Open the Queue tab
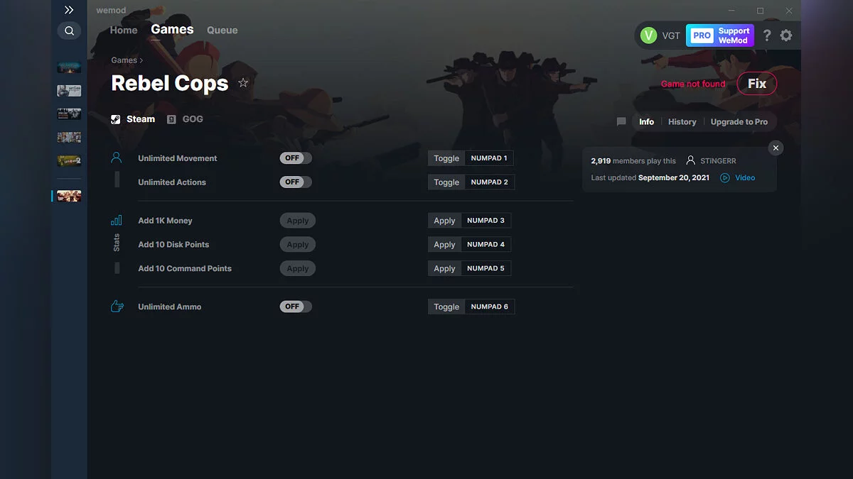853x479 pixels. (222, 31)
